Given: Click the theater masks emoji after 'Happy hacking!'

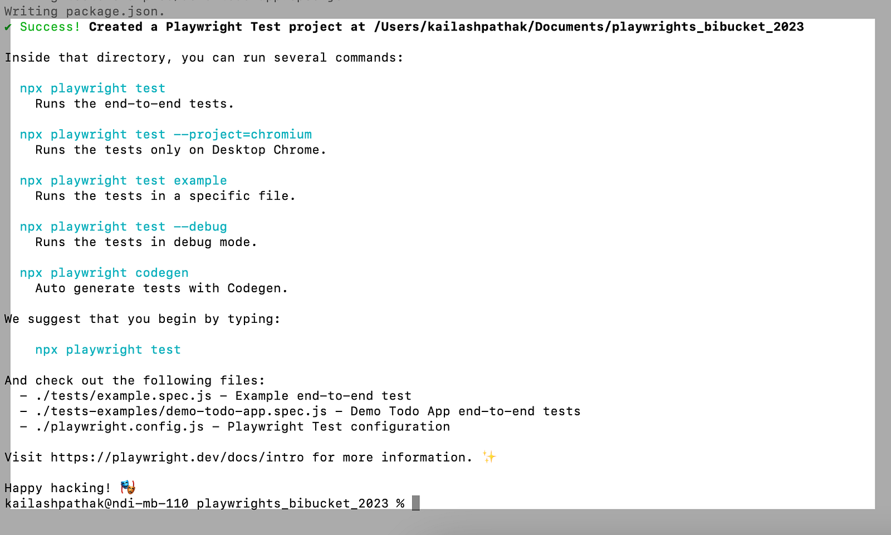Looking at the screenshot, I should click(x=128, y=488).
